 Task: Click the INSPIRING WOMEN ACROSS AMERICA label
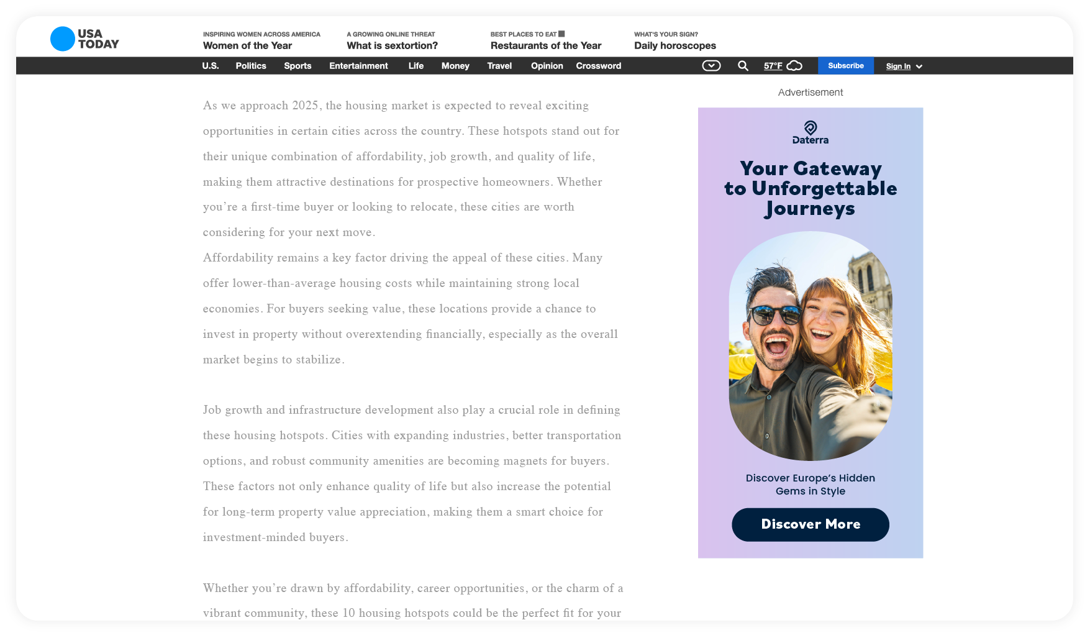[261, 34]
